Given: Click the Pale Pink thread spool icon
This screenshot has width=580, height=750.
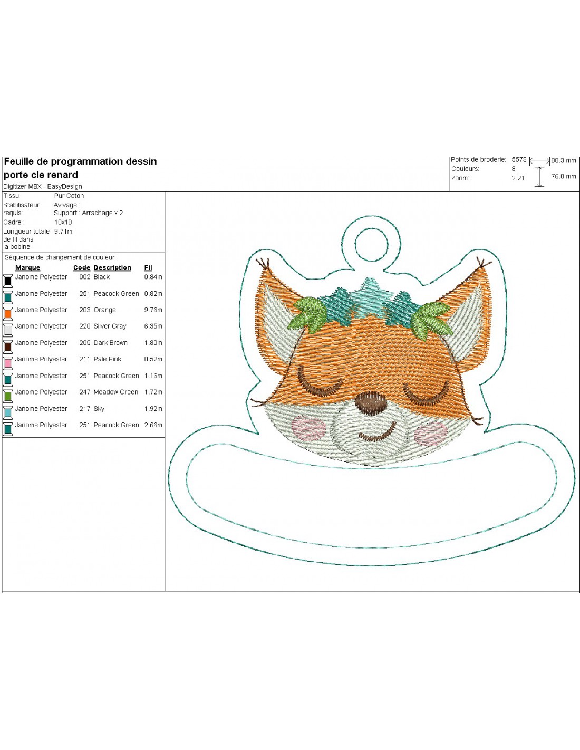Looking at the screenshot, I should coord(8,363).
